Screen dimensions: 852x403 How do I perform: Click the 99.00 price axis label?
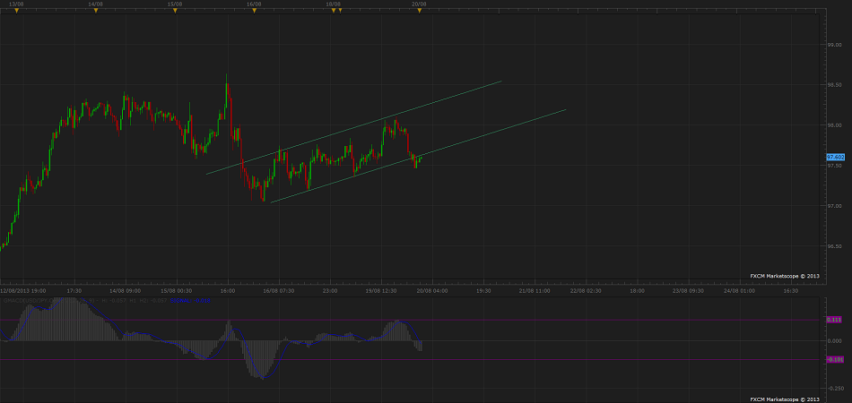[834, 44]
